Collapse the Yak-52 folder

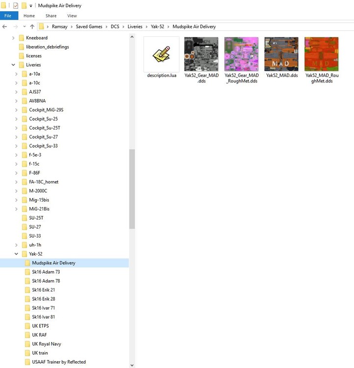pos(16,254)
